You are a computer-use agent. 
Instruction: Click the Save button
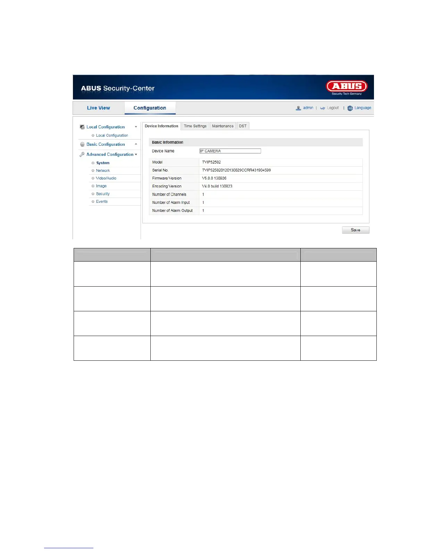pos(356,230)
